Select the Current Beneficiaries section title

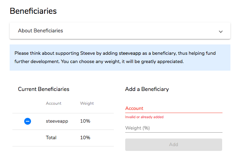[43, 89]
